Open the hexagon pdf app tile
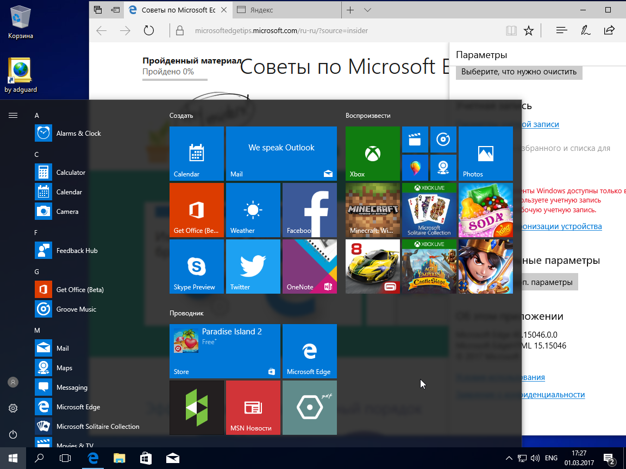This screenshot has width=626, height=469. click(310, 408)
